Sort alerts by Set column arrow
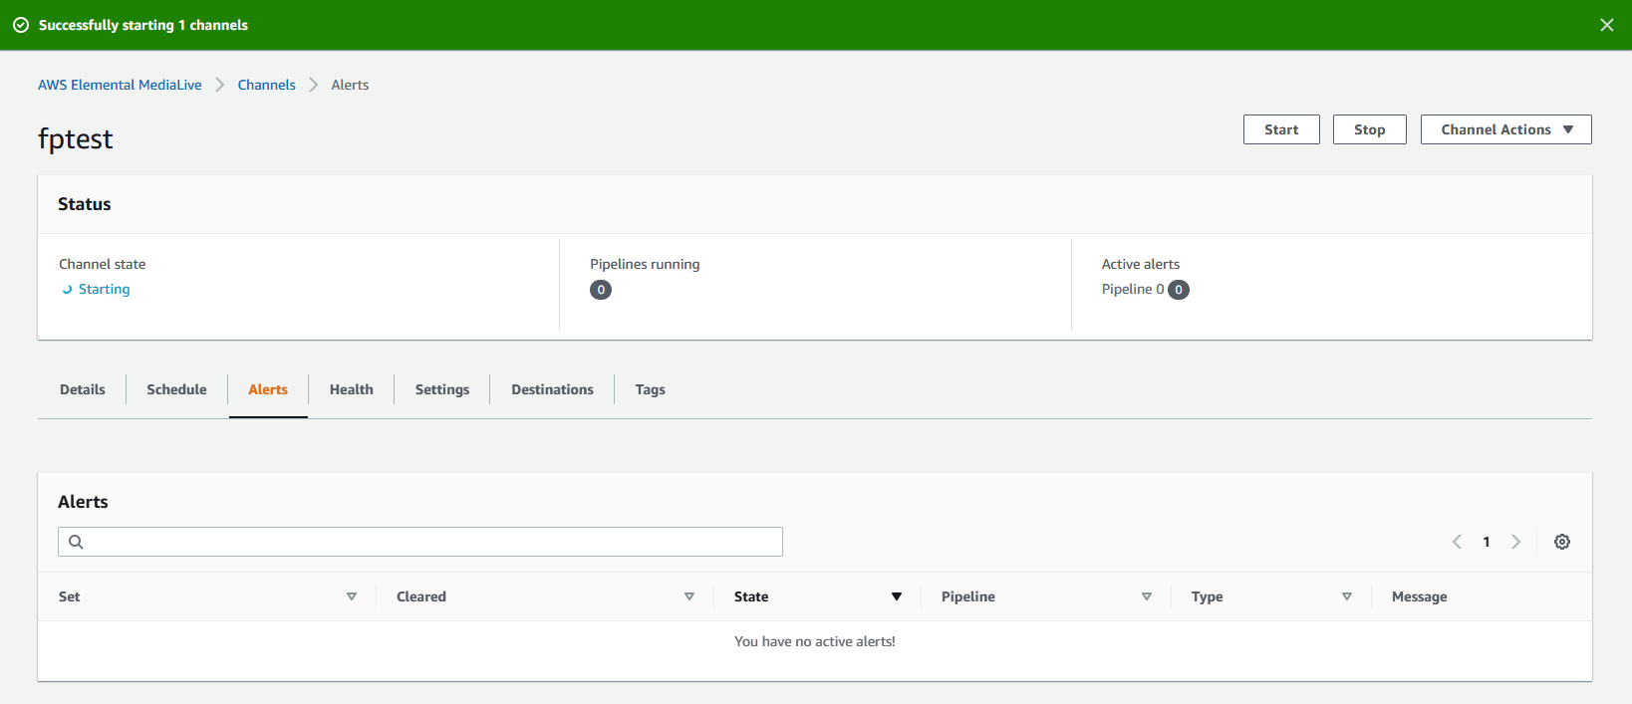1632x704 pixels. click(351, 596)
